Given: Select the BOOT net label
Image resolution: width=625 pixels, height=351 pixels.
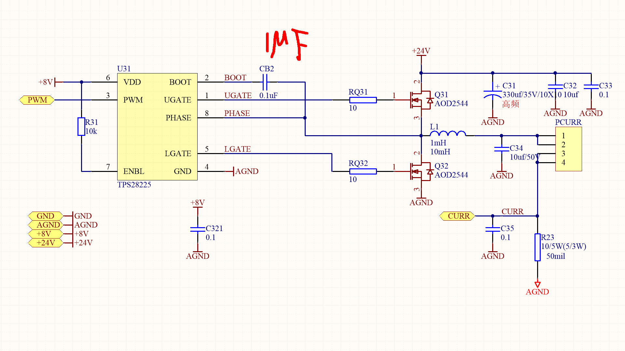Looking at the screenshot, I should (235, 78).
